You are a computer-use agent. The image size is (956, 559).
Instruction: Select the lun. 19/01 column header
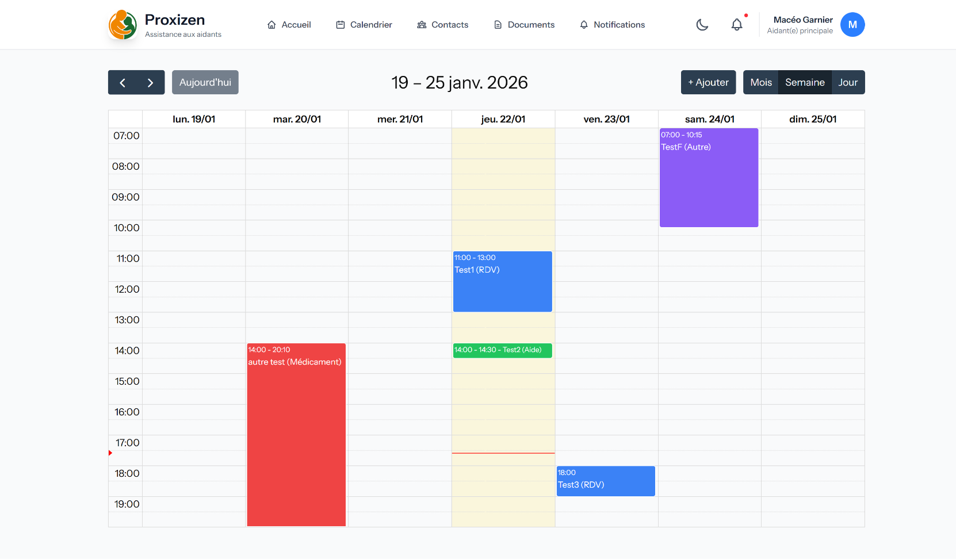[x=194, y=119]
